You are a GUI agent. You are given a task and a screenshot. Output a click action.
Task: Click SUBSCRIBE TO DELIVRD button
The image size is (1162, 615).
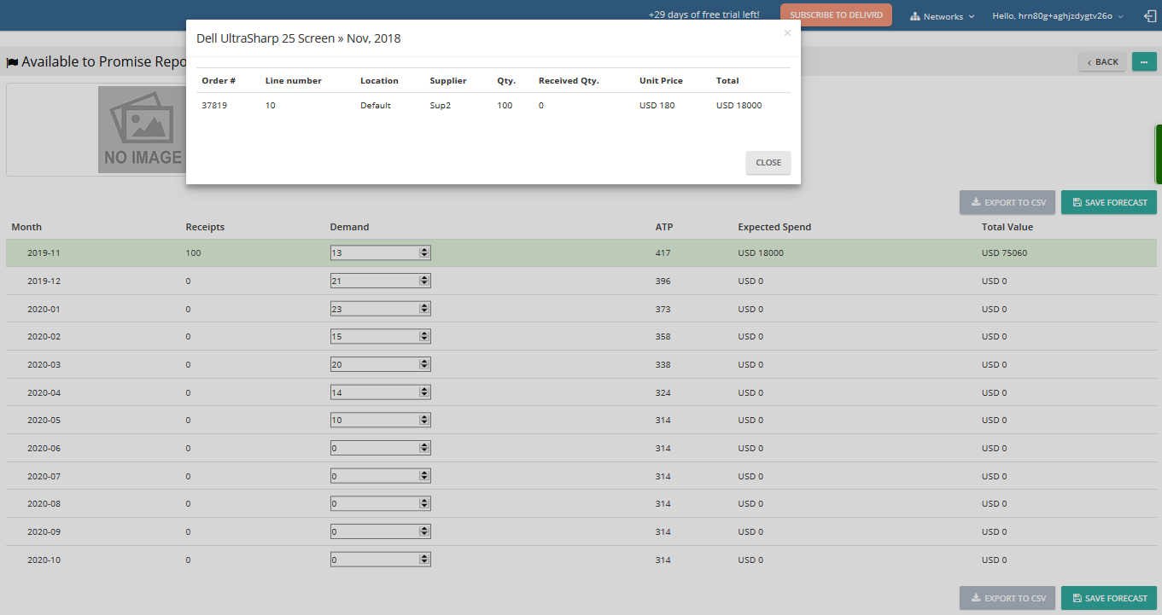[836, 15]
